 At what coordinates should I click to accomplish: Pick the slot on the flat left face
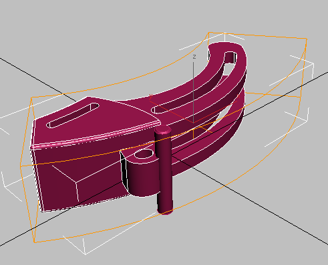coord(73,115)
